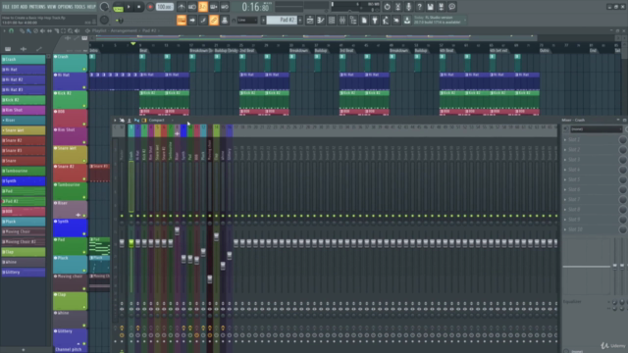This screenshot has width=628, height=353.
Task: Toggle pattern/song mode switch
Action: (x=118, y=7)
